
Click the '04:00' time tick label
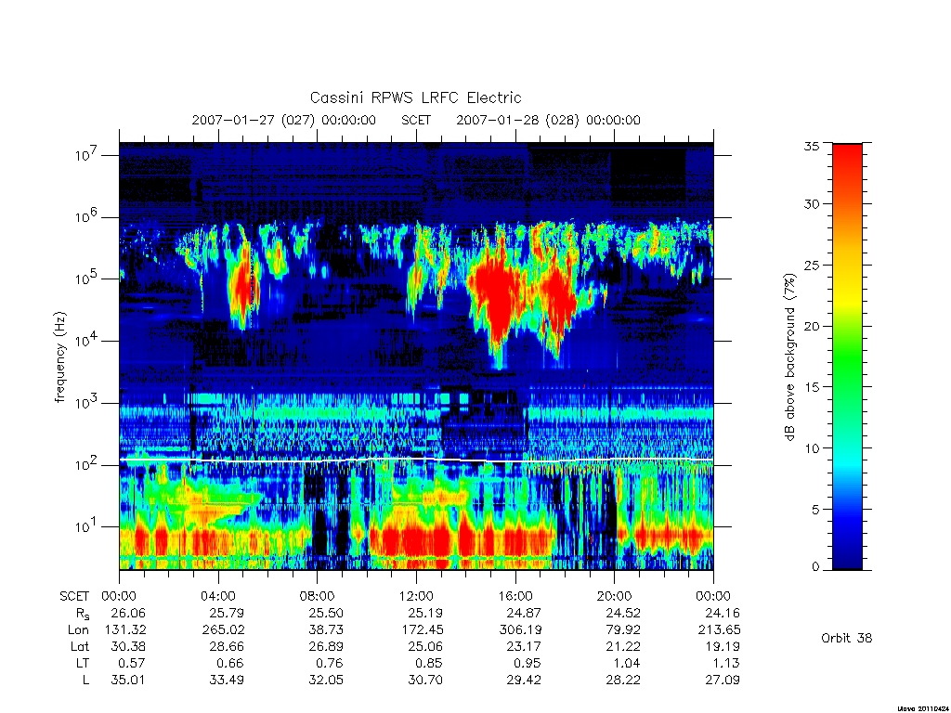[x=217, y=596]
